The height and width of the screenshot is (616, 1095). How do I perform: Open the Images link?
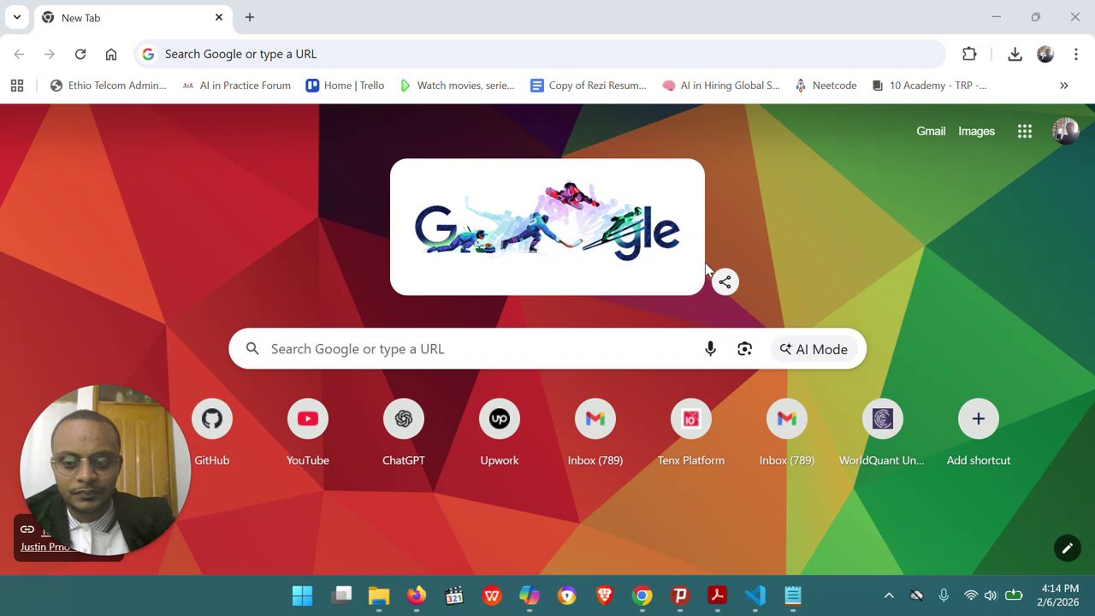point(976,131)
